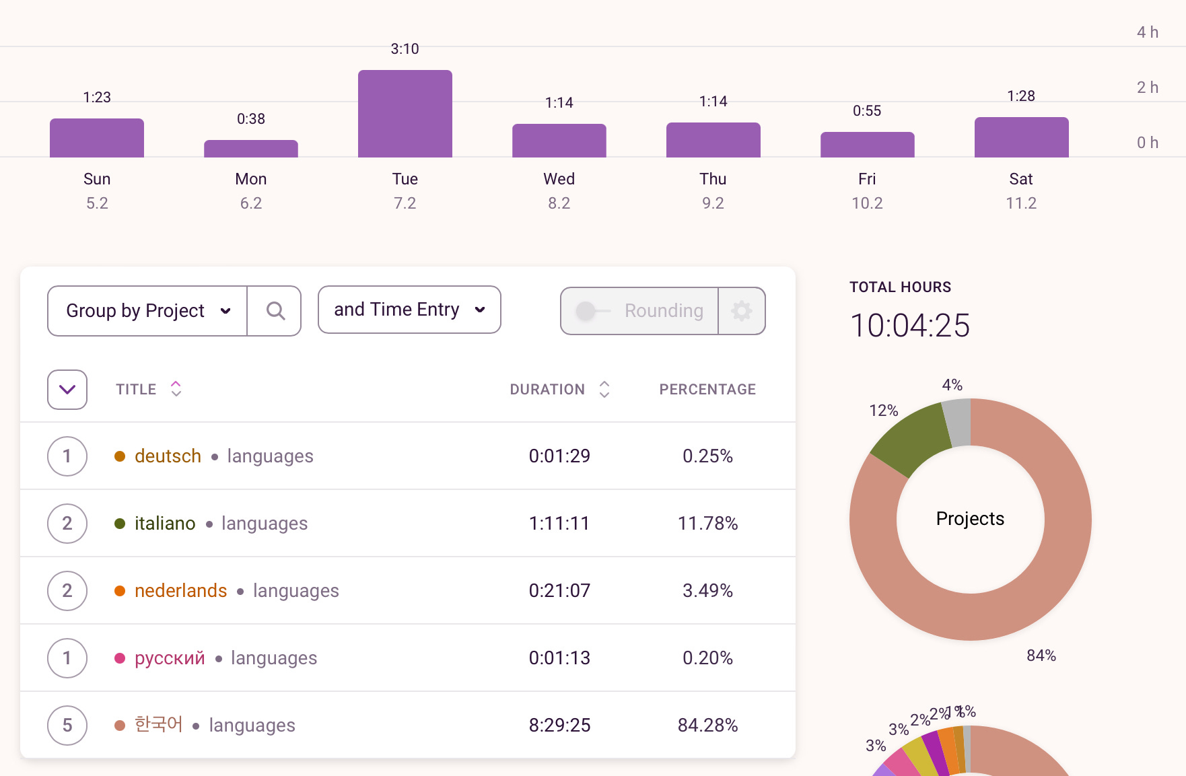Viewport: 1186px width, 776px height.
Task: Click the 0.20% percentage value
Action: point(707,658)
